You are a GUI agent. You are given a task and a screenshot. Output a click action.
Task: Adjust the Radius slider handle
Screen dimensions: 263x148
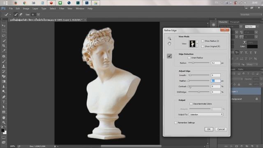click(x=193, y=63)
